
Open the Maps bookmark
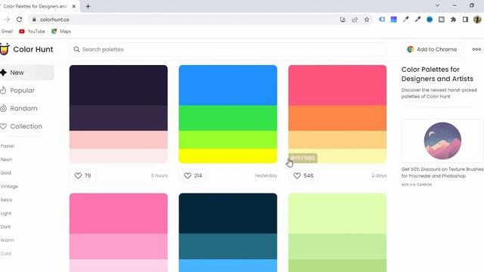pos(61,32)
